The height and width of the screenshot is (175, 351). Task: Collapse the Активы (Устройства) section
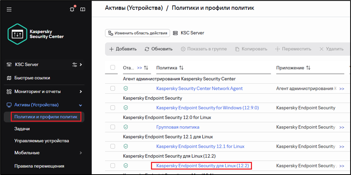coord(81,105)
